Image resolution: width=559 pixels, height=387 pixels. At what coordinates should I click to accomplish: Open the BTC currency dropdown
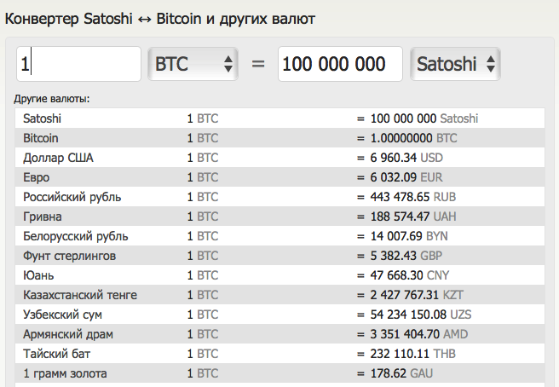click(x=193, y=64)
